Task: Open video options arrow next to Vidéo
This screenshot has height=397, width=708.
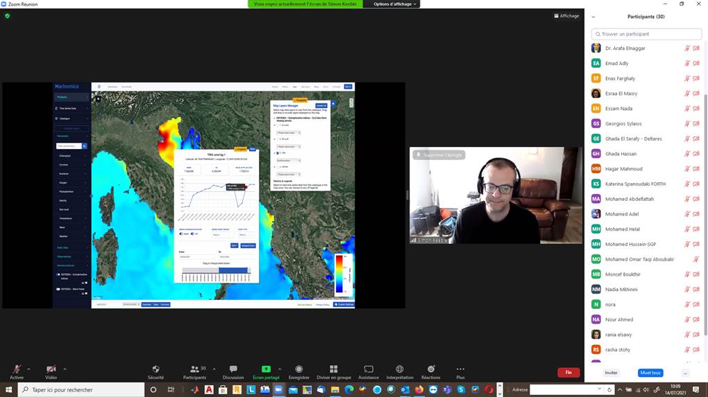Action: (x=65, y=369)
